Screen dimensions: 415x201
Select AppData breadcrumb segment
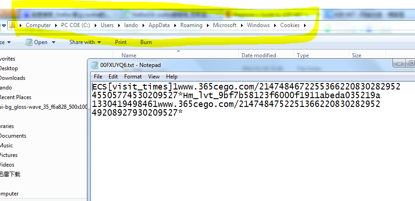(159, 25)
